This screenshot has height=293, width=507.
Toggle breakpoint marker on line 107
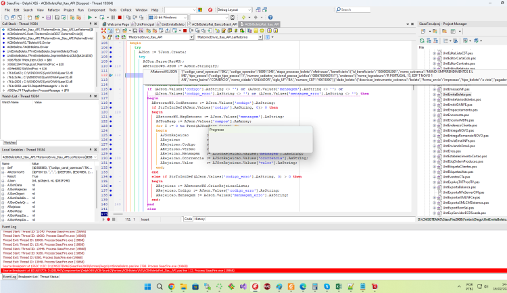point(111,52)
